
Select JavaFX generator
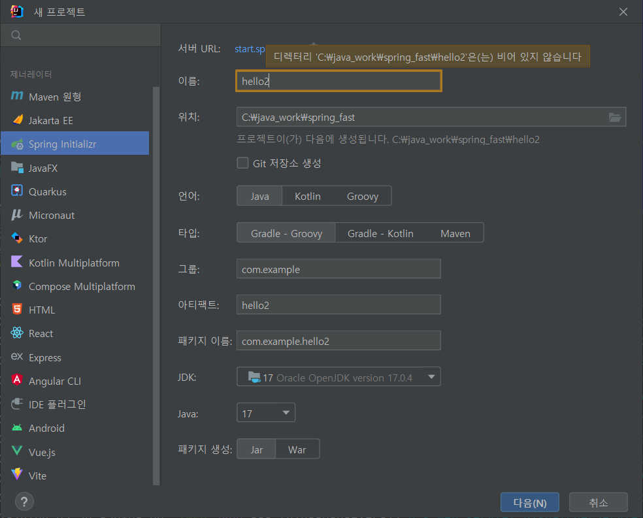point(75,168)
